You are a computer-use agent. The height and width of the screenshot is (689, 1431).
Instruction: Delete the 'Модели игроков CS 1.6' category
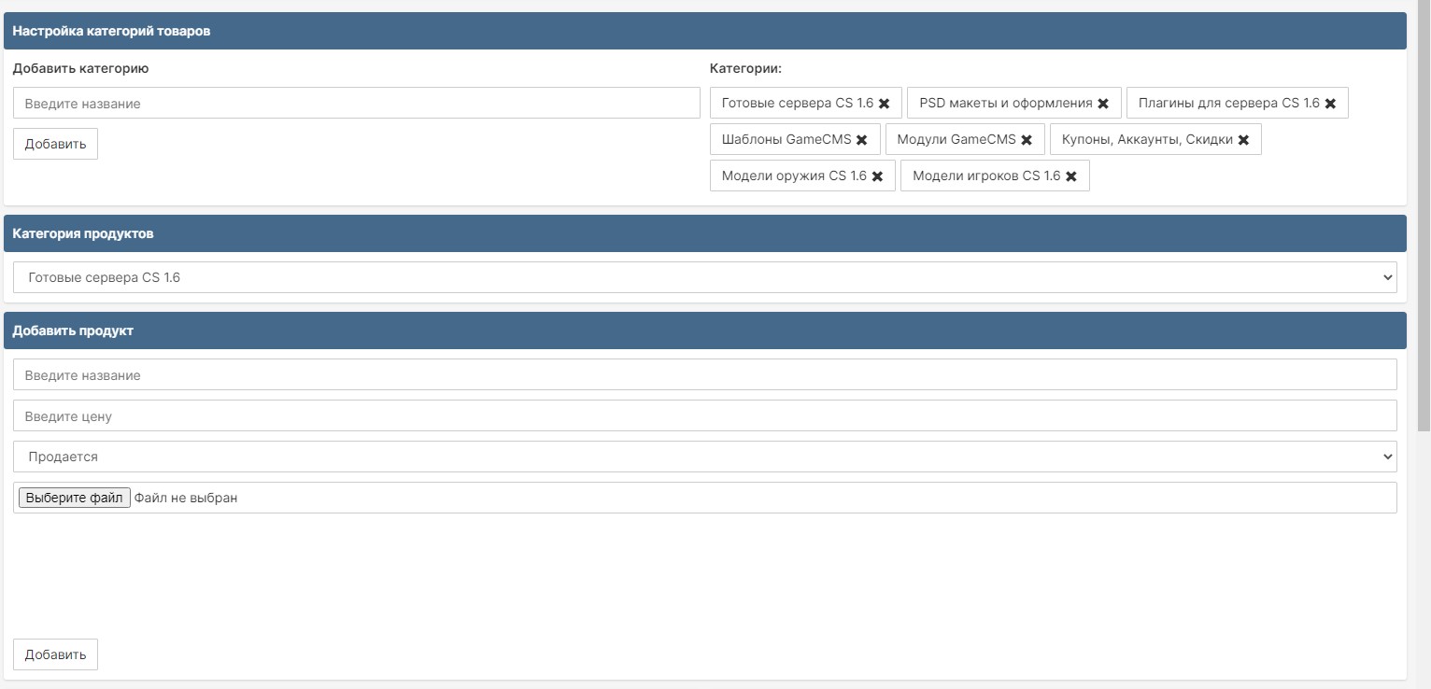[1071, 176]
